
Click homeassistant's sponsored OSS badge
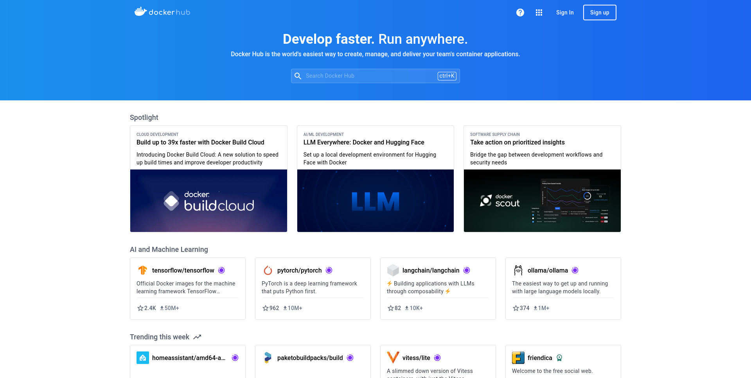(235, 358)
